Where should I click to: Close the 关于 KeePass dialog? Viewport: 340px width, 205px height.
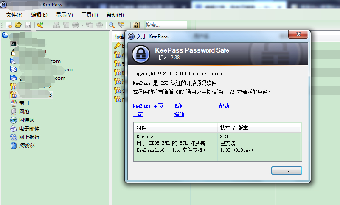click(298, 34)
